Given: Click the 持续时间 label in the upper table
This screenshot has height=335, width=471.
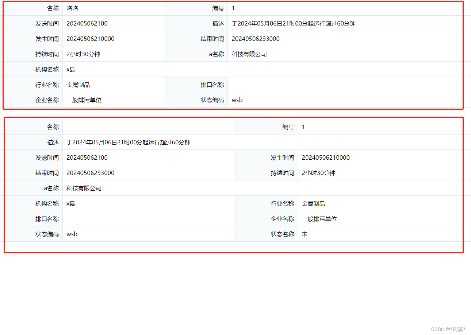Looking at the screenshot, I should pos(47,54).
